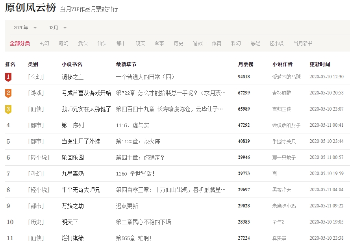The height and width of the screenshot is (244, 350).
Task: Click the orange rank 2 badge
Action: point(8,93)
